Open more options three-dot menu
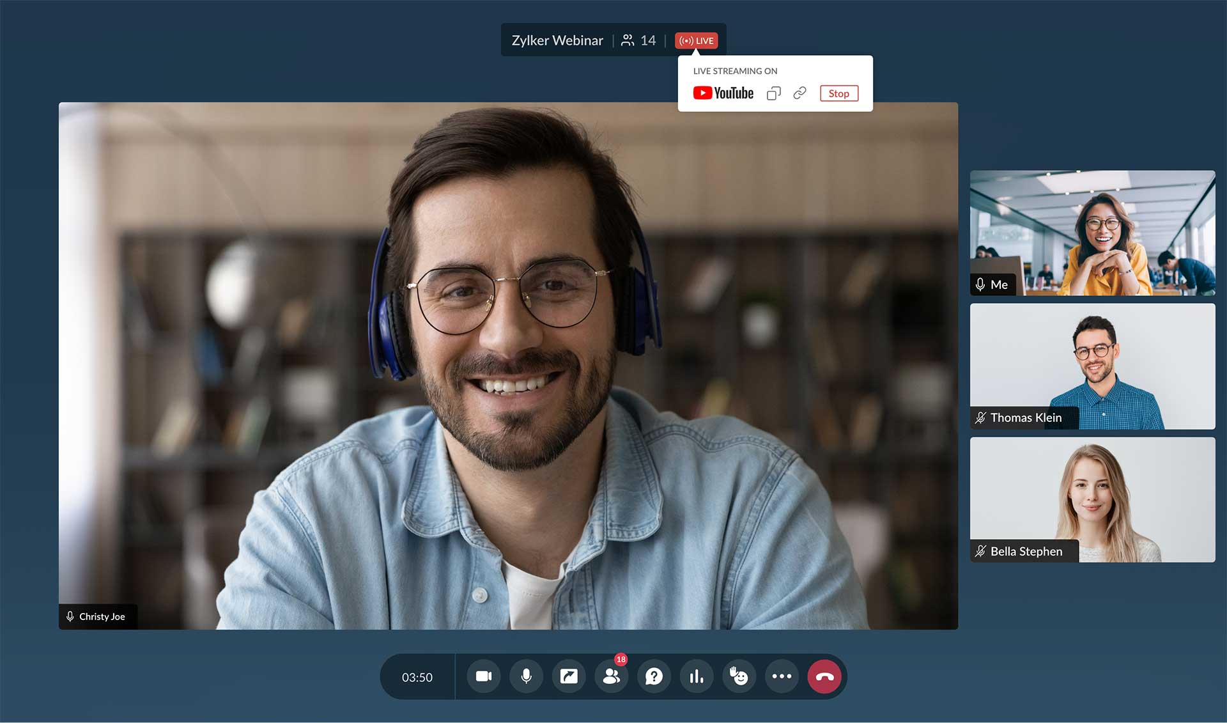The width and height of the screenshot is (1227, 723). tap(782, 676)
